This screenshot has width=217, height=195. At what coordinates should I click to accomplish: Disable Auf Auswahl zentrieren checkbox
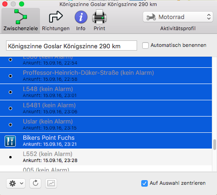click(x=145, y=183)
